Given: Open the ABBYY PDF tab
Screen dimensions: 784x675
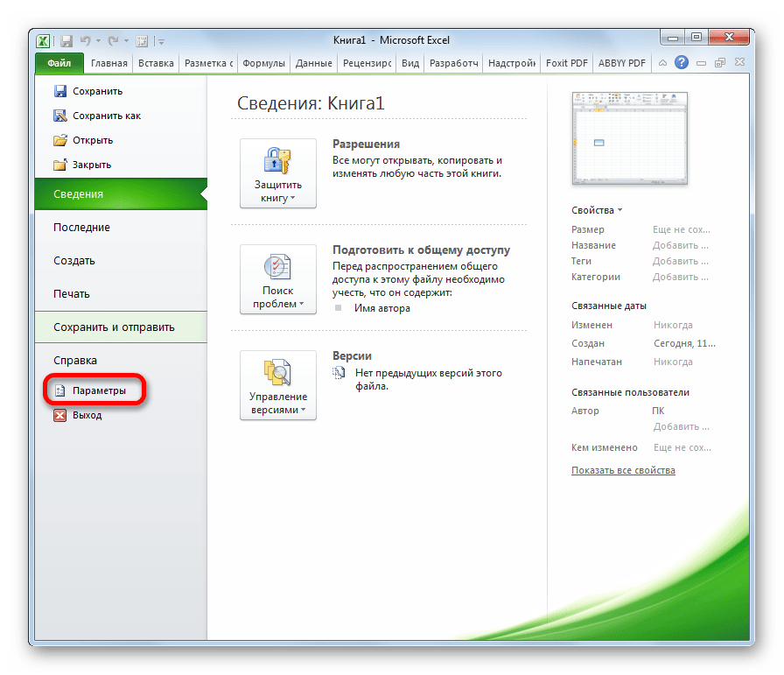Looking at the screenshot, I should point(621,63).
